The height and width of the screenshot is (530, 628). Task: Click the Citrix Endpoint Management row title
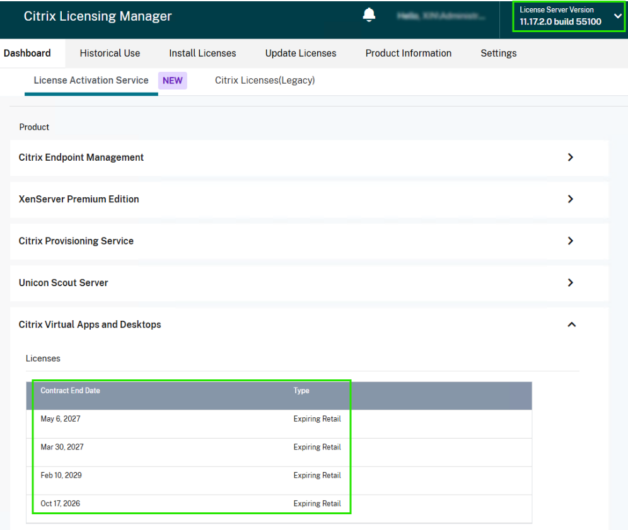click(81, 158)
